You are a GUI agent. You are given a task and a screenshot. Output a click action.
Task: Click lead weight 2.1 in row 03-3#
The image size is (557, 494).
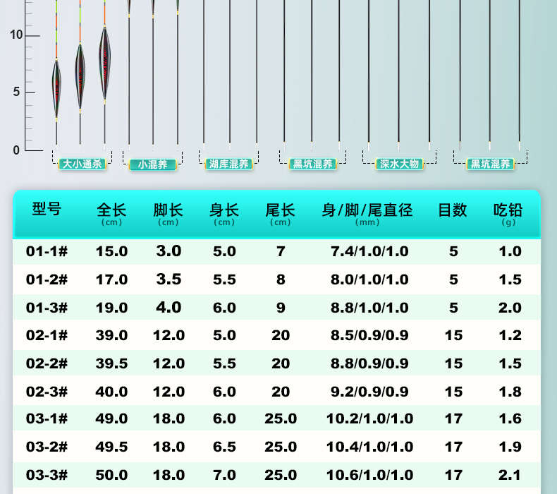(510, 475)
